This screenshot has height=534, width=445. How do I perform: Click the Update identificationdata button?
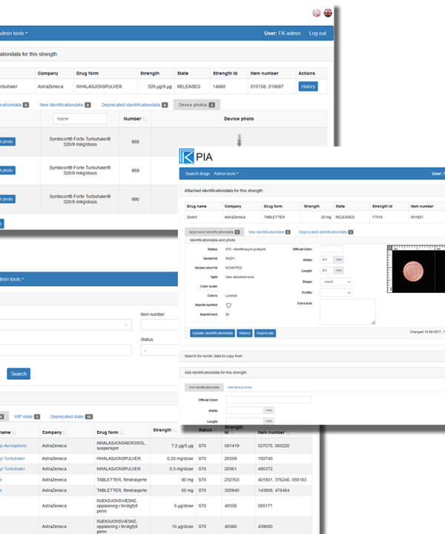(x=213, y=333)
